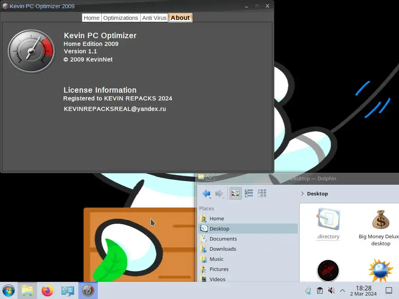This screenshot has width=399, height=299.
Task: Launch Firefox from the taskbar
Action: (x=48, y=290)
